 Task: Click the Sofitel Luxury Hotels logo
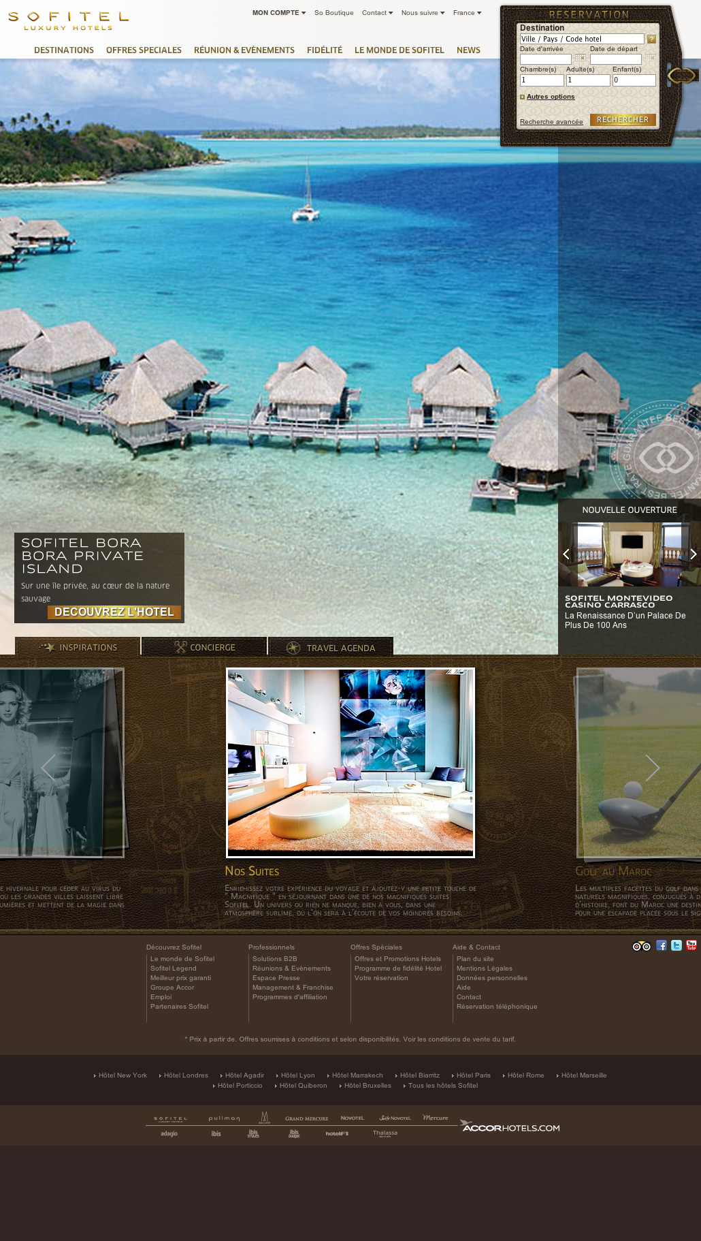coord(68,20)
